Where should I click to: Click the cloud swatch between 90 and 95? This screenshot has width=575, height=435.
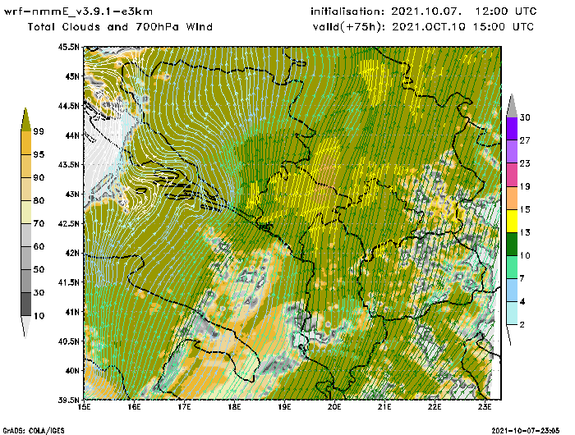pos(26,166)
